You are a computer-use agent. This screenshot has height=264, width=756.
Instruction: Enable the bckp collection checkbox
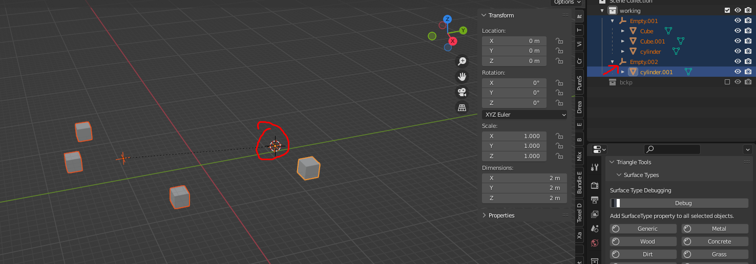[727, 82]
